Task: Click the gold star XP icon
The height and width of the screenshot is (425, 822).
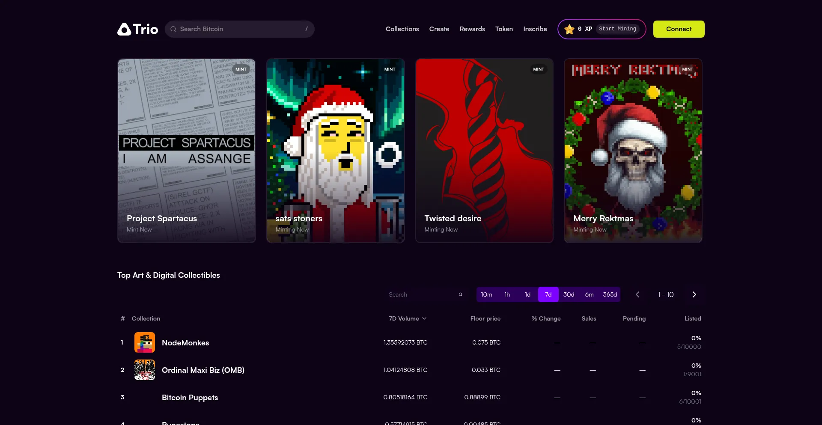Action: tap(569, 29)
